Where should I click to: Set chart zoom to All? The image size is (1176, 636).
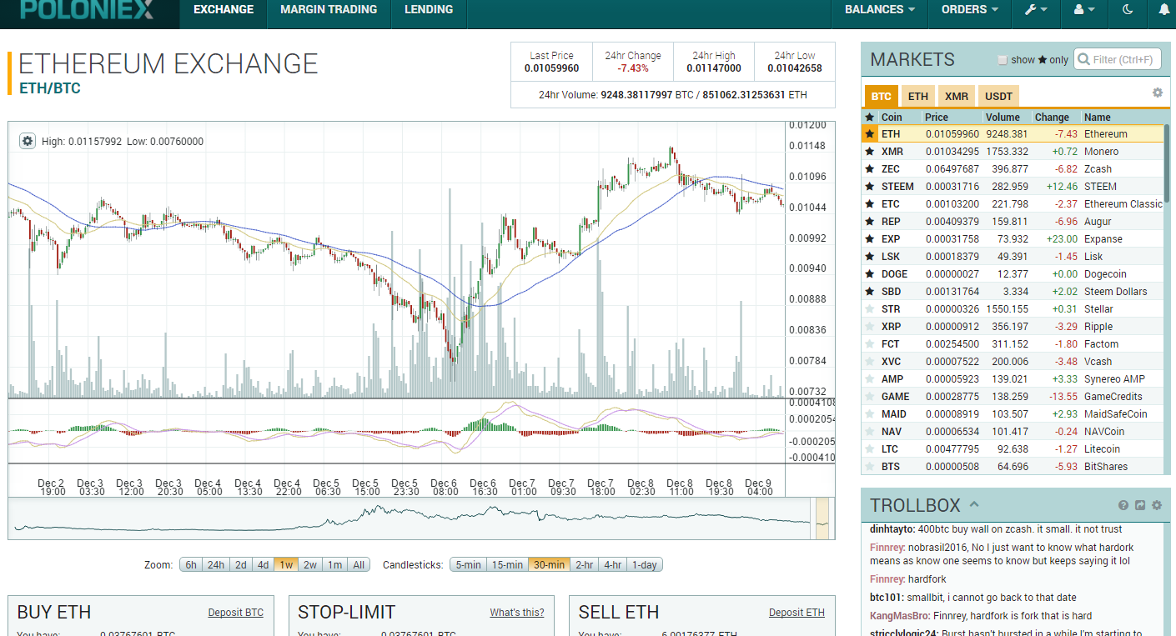359,565
